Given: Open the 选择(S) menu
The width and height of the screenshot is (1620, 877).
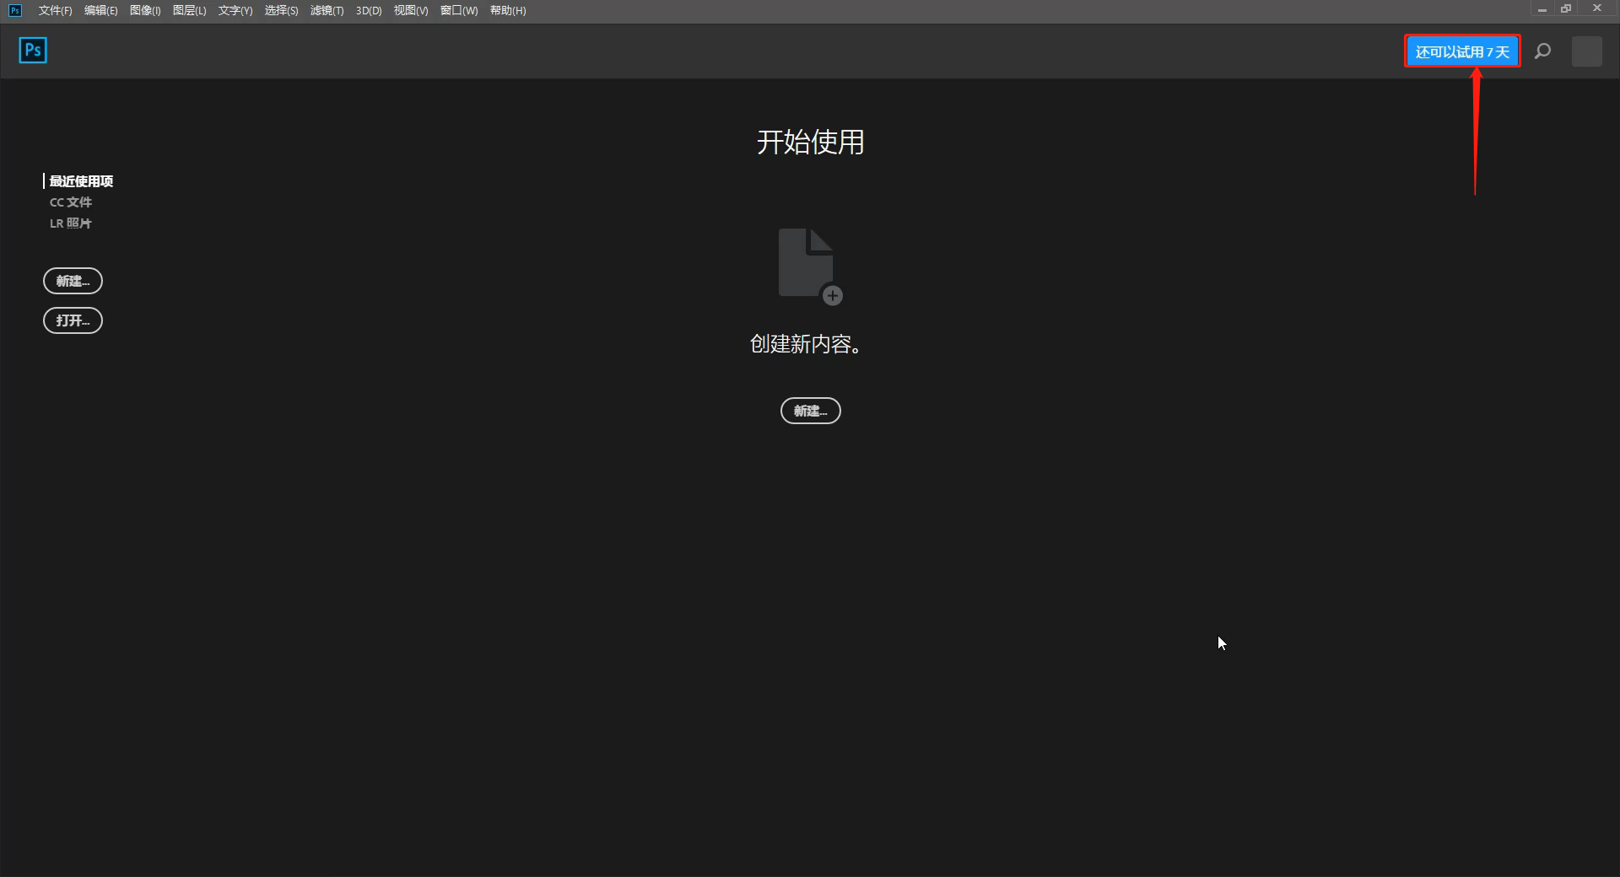Looking at the screenshot, I should coord(281,11).
